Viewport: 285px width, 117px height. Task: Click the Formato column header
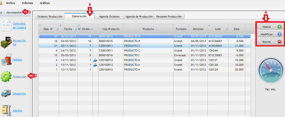tap(181, 29)
